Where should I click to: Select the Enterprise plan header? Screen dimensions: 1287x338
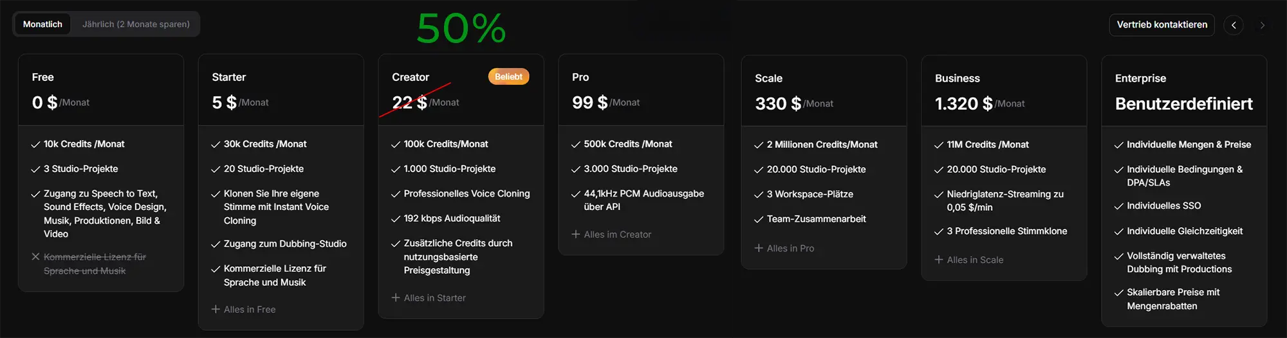click(1140, 78)
